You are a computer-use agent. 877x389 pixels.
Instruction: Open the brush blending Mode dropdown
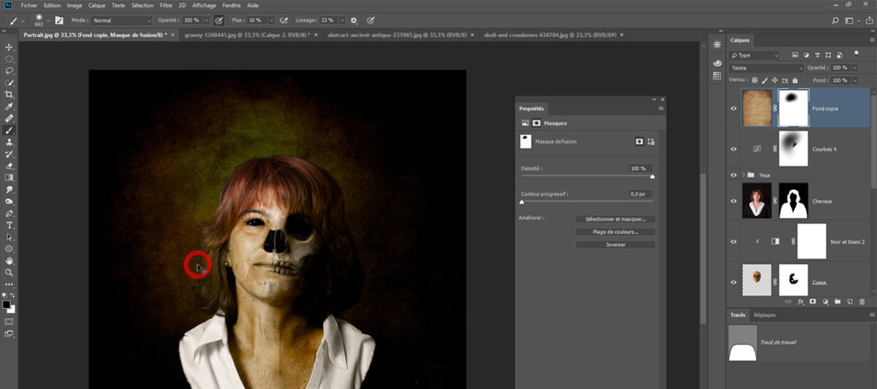pyautogui.click(x=122, y=20)
